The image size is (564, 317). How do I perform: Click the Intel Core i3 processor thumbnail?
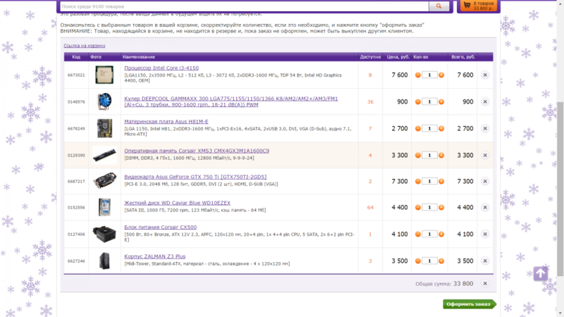coord(104,75)
